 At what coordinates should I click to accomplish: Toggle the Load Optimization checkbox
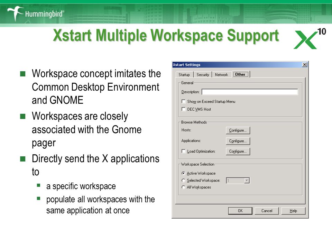click(184, 151)
